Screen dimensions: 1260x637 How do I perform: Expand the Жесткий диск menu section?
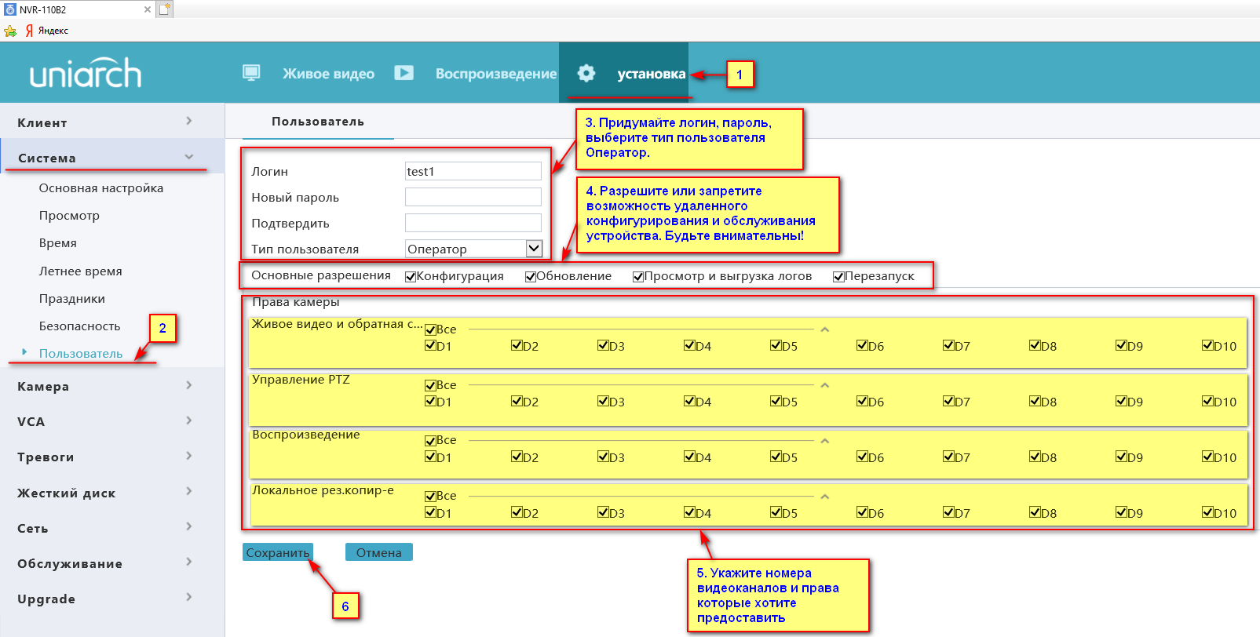[111, 492]
